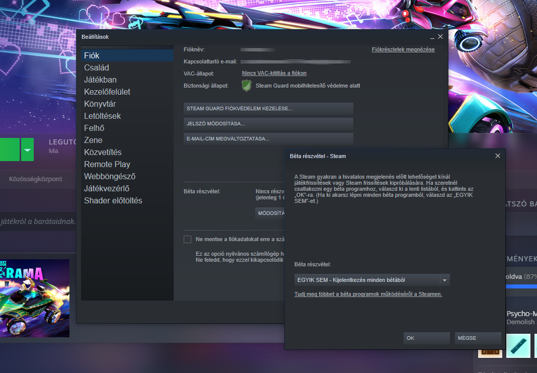Click the MÉGSE cancel button
The width and height of the screenshot is (537, 373).
(478, 338)
